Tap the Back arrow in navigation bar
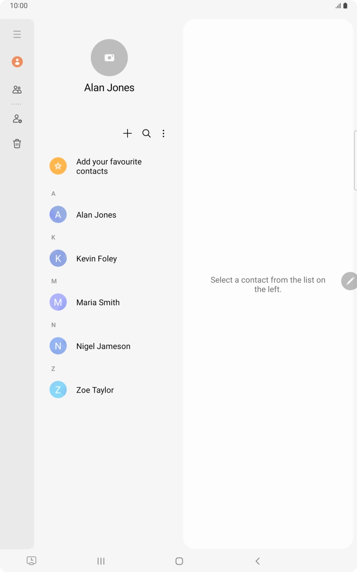 pos(257,561)
